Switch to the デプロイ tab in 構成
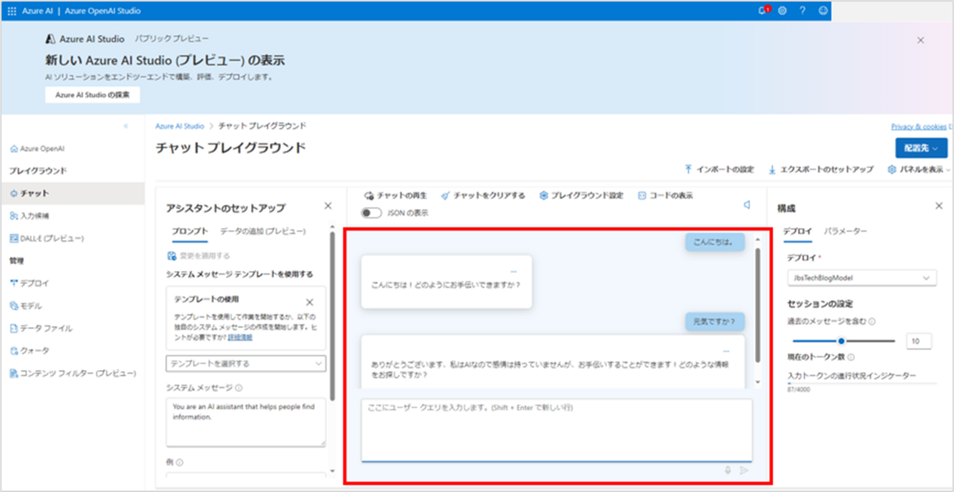The height and width of the screenshot is (492, 954). coord(797,231)
